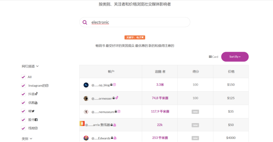
Task: Open the Sort By dropdown
Action: point(235,57)
